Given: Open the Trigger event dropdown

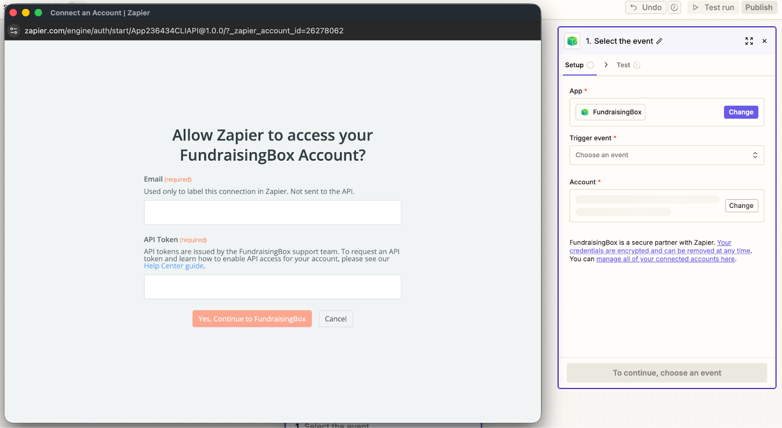Looking at the screenshot, I should [667, 155].
